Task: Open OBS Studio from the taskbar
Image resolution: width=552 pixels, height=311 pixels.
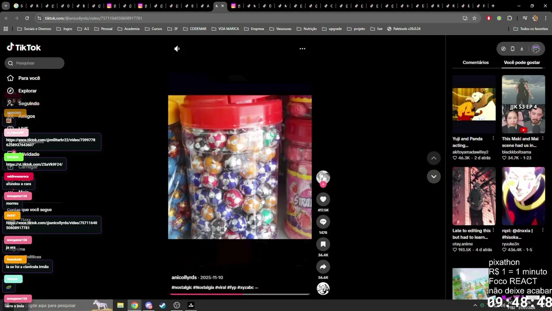Action: 177,305
